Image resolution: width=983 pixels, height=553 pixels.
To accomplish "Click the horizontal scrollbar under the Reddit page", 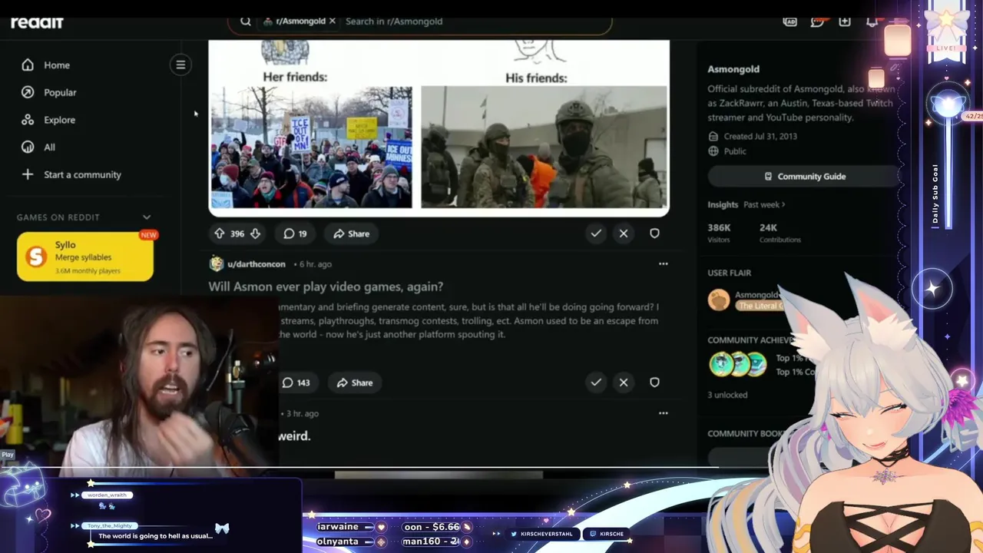I will click(439, 475).
